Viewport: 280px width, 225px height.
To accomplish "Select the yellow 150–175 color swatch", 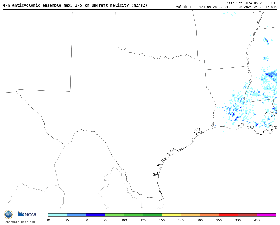I will pyautogui.click(x=171, y=215).
